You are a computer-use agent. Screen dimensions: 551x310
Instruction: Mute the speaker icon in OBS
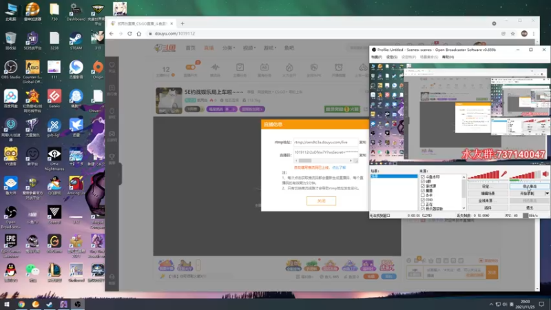point(545,174)
